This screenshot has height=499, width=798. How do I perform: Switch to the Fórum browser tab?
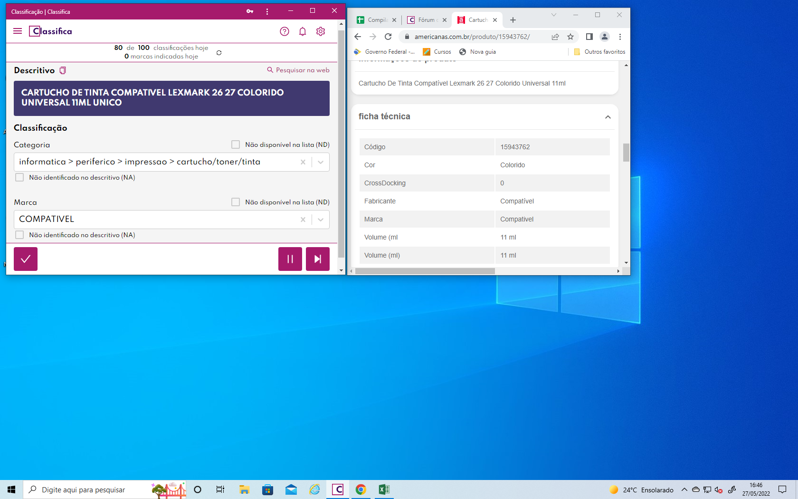(423, 20)
